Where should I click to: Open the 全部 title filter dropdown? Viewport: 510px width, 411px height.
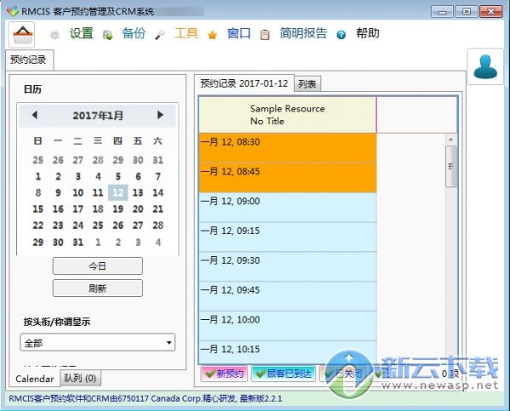click(98, 342)
